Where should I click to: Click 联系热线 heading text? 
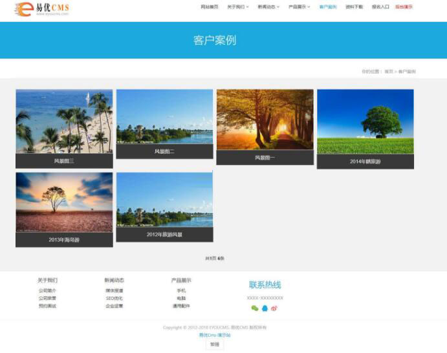point(265,284)
